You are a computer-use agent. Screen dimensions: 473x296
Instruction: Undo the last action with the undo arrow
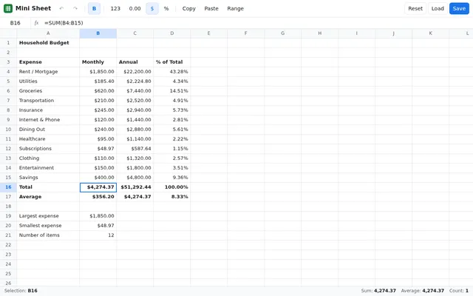(61, 8)
